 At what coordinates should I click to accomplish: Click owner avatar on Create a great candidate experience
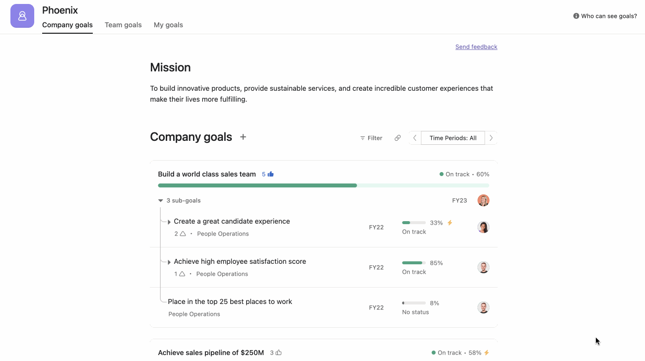[483, 227]
